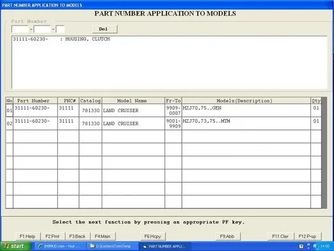Open F9:Abb abbreviations button
The width and height of the screenshot is (334, 251).
pos(228,236)
